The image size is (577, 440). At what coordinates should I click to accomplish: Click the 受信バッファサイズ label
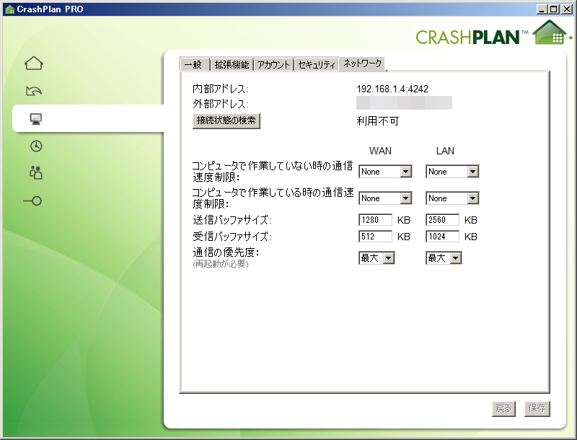[232, 237]
